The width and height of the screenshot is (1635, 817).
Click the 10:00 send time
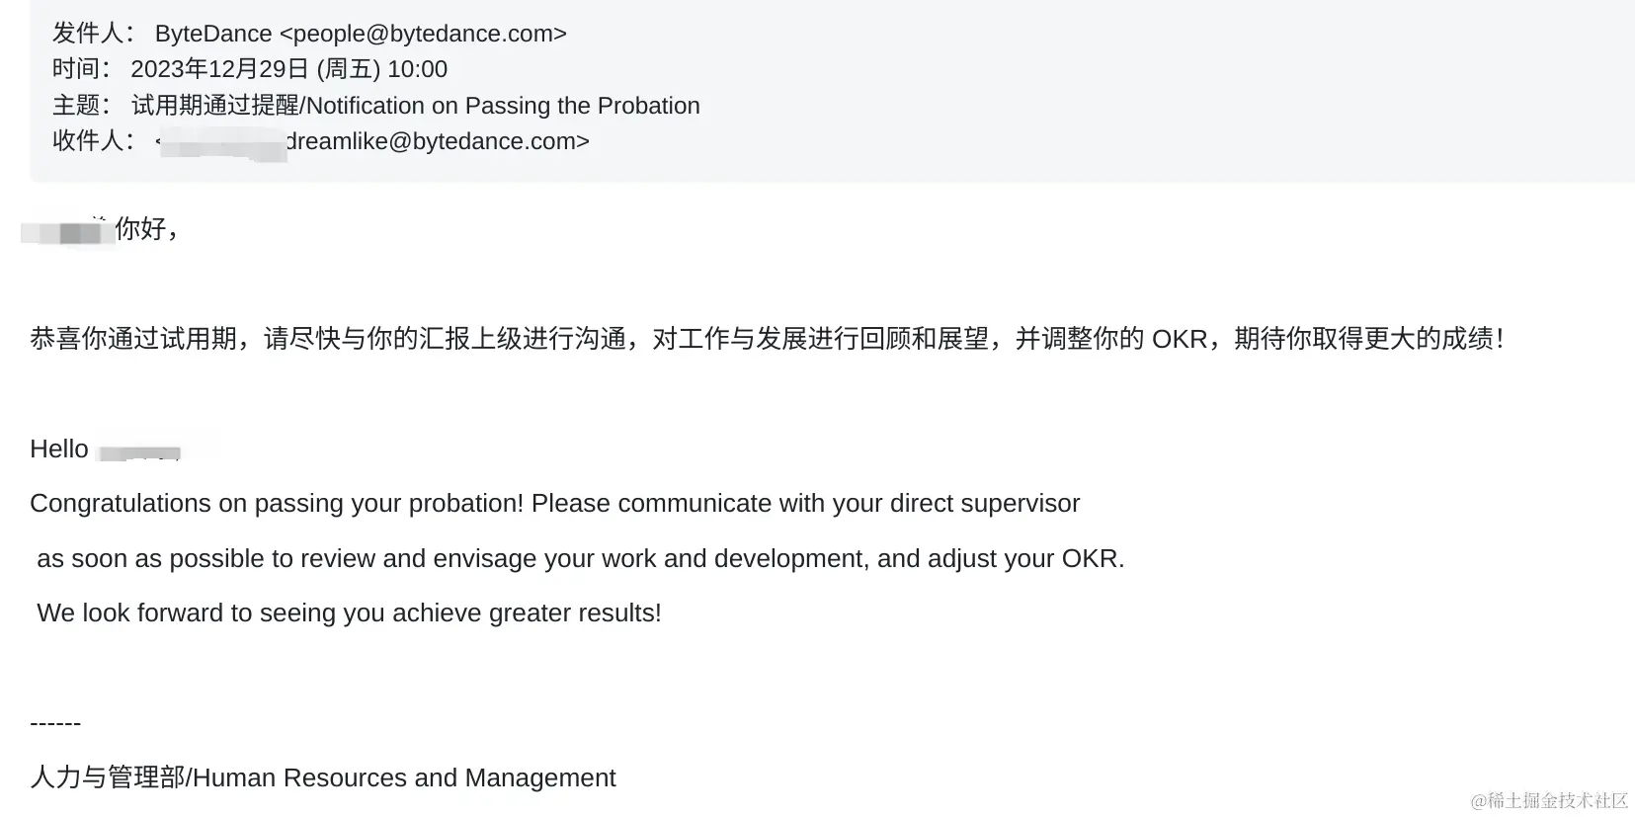pos(417,69)
